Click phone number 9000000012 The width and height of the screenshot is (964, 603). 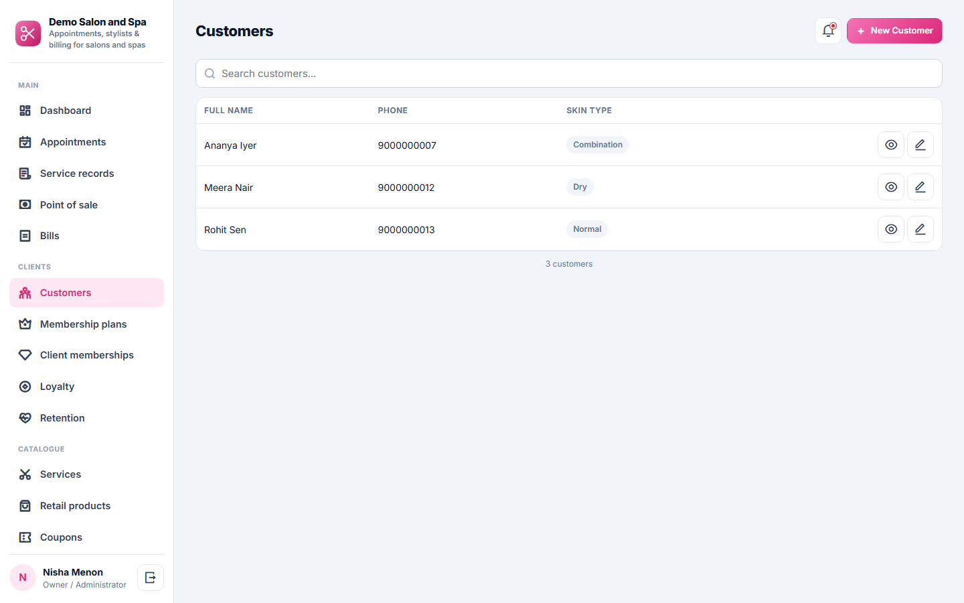coord(406,188)
